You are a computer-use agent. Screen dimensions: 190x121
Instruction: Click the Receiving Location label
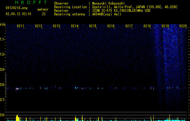(x=70, y=7)
